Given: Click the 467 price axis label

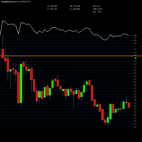Looking at the screenshot, I should point(135,106).
